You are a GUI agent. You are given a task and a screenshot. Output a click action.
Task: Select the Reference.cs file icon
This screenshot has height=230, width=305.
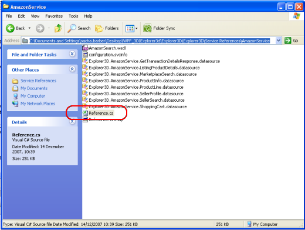(x=85, y=113)
